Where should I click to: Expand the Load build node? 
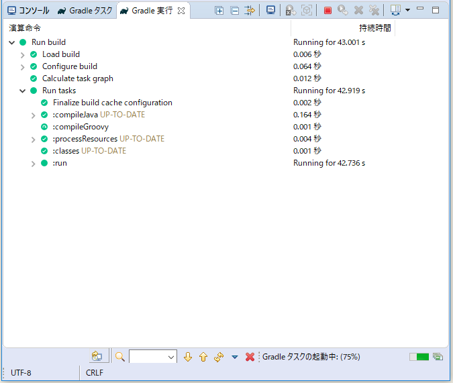click(x=23, y=55)
